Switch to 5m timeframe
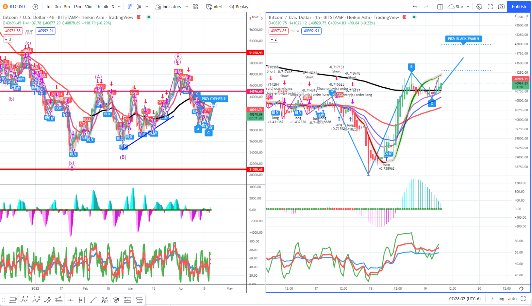532x306 pixels. [67, 7]
